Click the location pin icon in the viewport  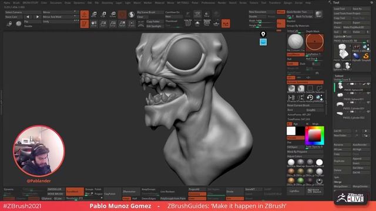263,34
